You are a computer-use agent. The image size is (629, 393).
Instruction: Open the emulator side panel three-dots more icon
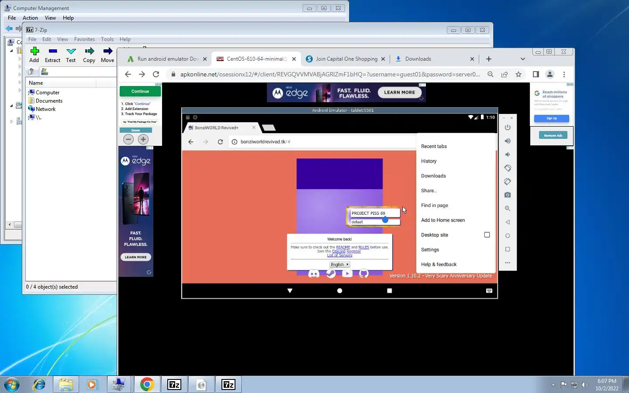click(x=508, y=262)
